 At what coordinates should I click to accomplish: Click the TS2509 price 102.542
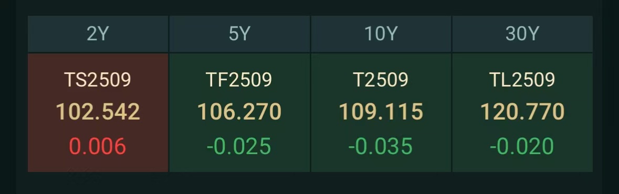point(98,112)
